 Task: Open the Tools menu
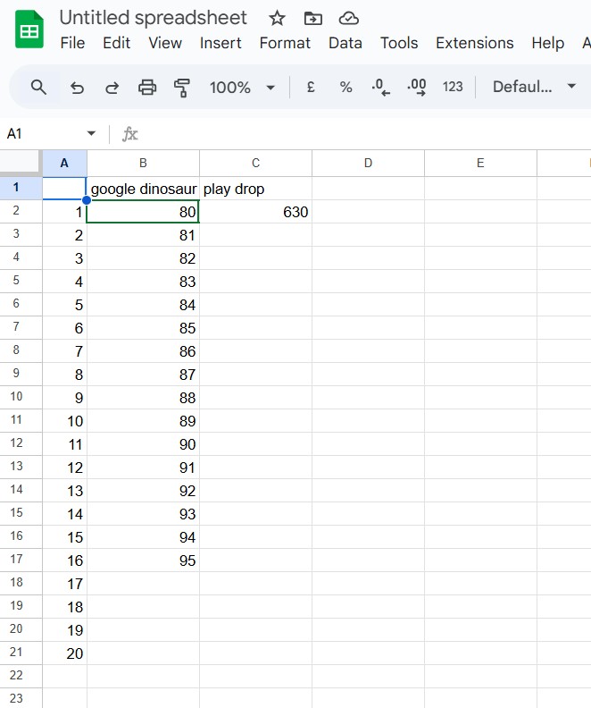pyautogui.click(x=399, y=43)
